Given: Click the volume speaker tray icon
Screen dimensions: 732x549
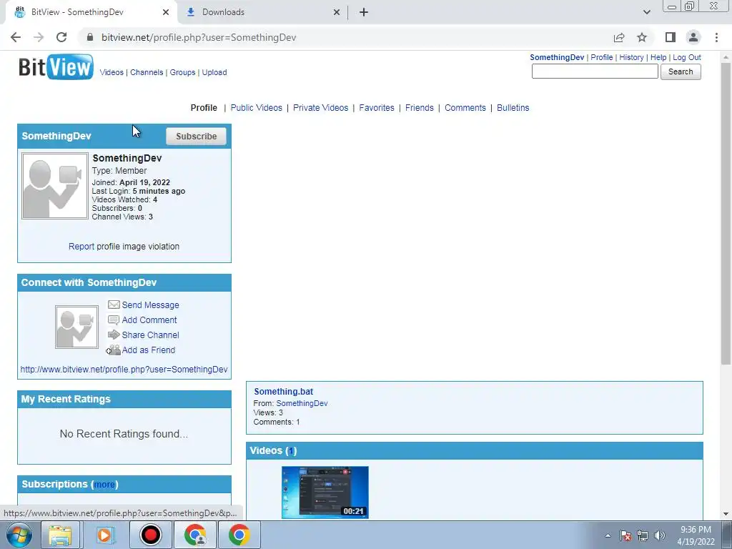Looking at the screenshot, I should point(660,535).
